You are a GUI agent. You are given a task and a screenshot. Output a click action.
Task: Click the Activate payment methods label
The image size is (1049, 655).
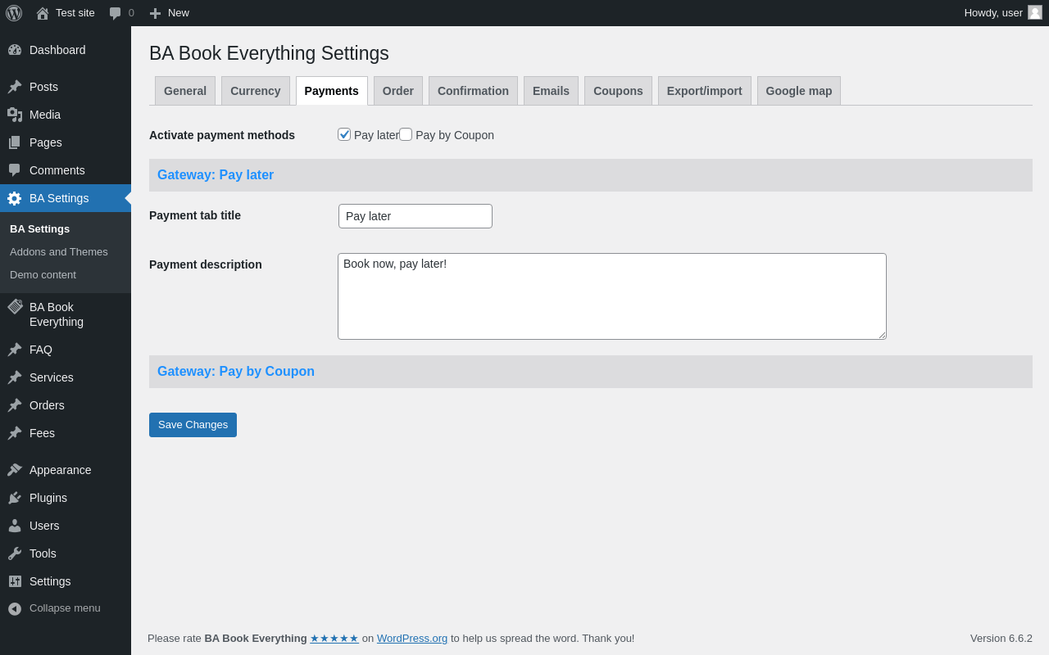tap(222, 135)
